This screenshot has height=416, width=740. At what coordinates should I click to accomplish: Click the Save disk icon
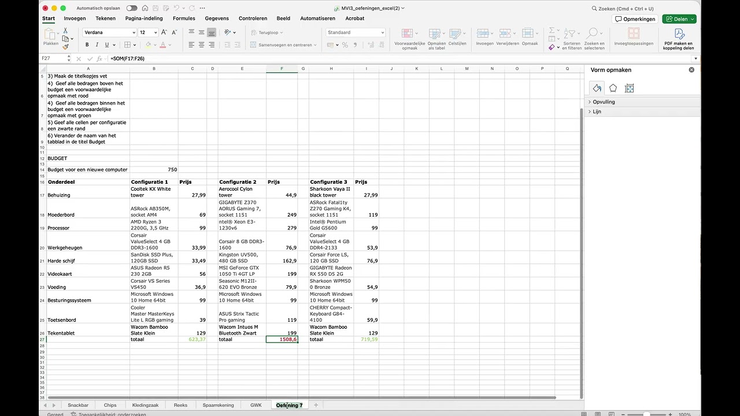click(x=156, y=8)
